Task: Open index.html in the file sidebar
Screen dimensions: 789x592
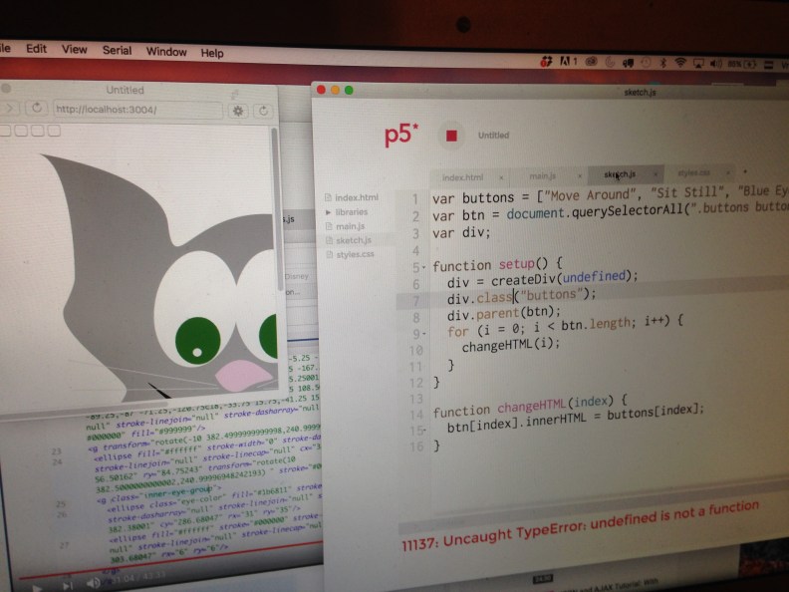Action: click(356, 198)
